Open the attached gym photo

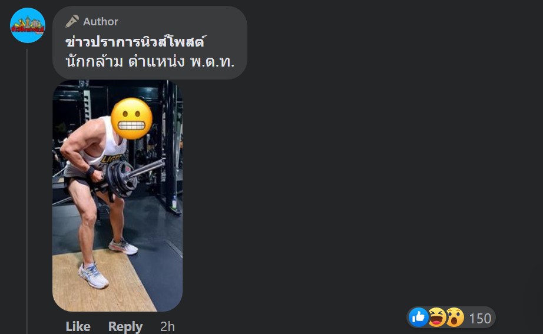point(117,196)
